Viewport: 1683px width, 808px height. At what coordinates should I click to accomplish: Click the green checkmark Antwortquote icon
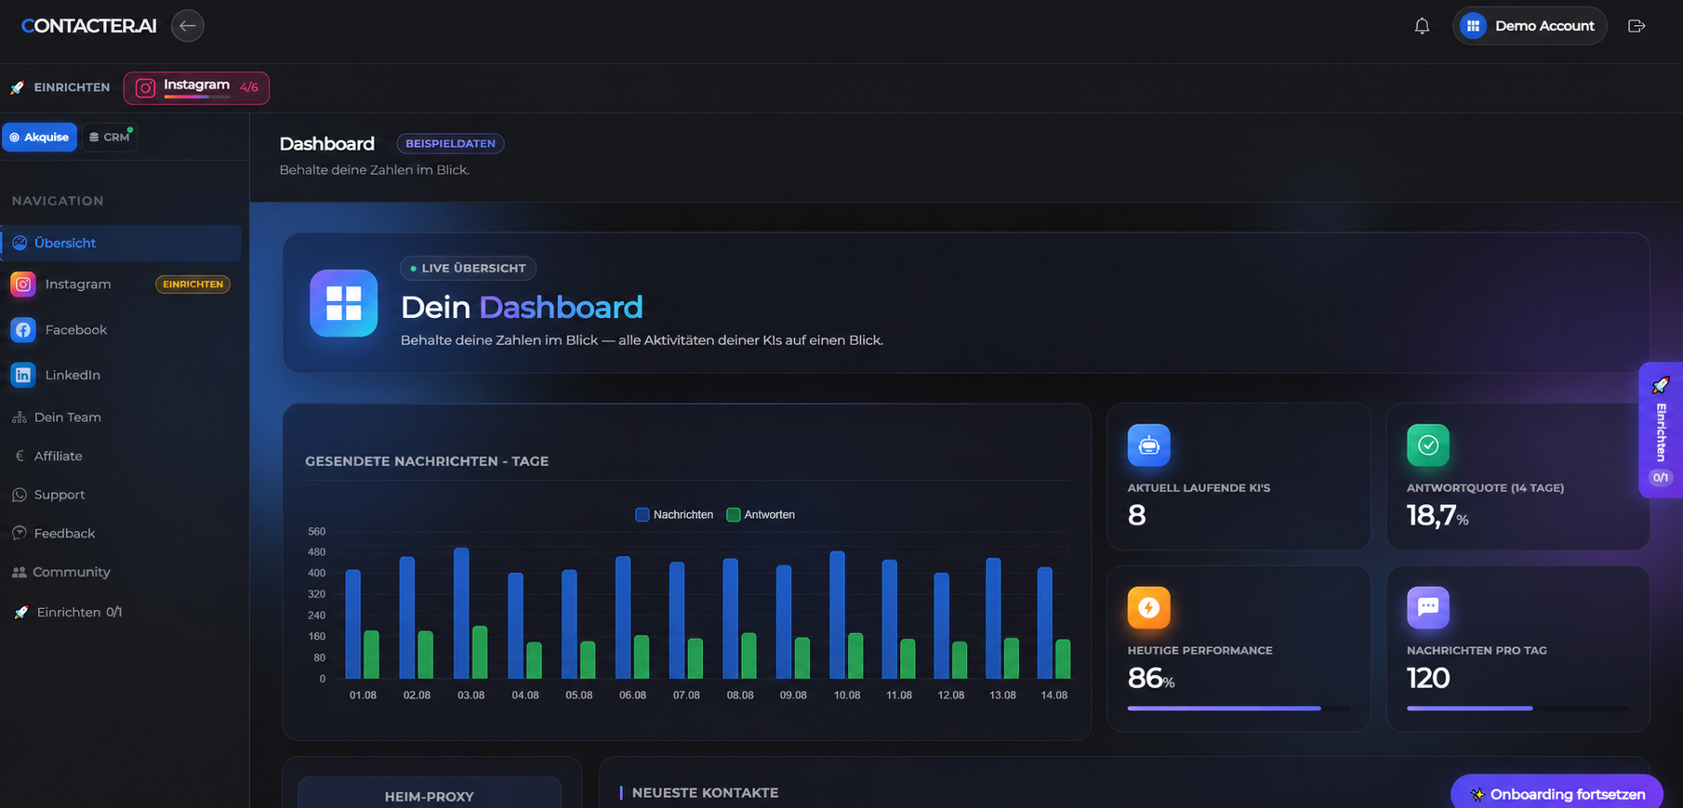coord(1428,445)
